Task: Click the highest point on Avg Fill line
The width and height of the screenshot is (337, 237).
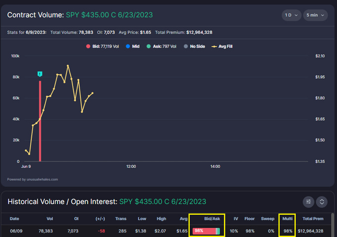Action: (68, 66)
